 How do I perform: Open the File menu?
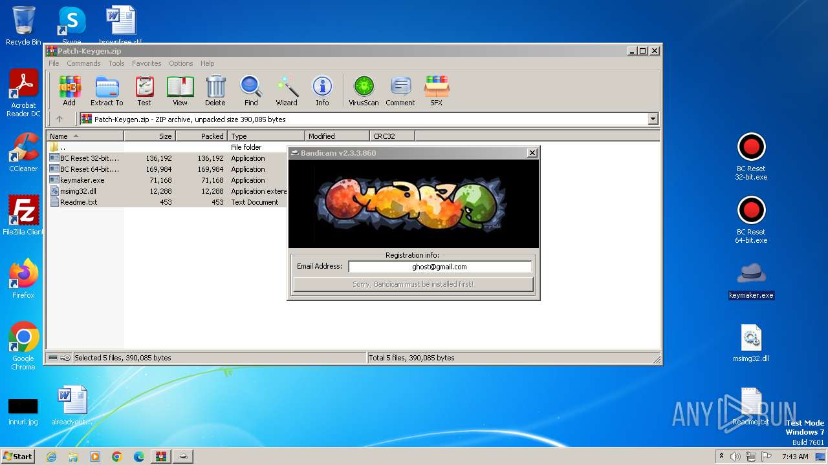point(54,63)
